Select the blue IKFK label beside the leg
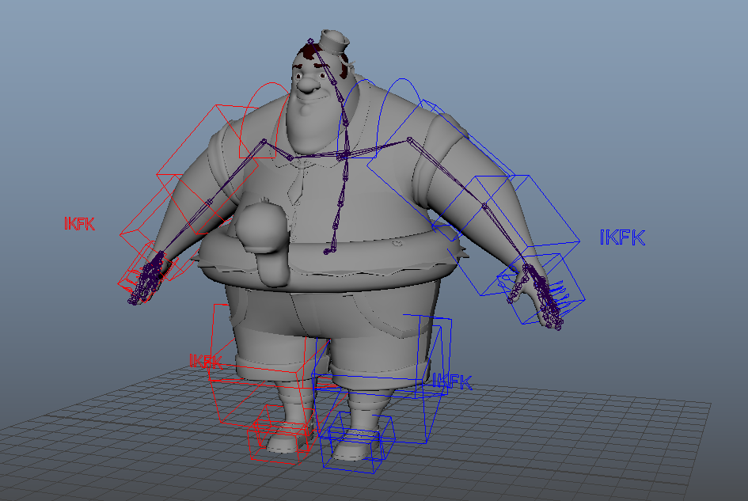 coord(452,381)
